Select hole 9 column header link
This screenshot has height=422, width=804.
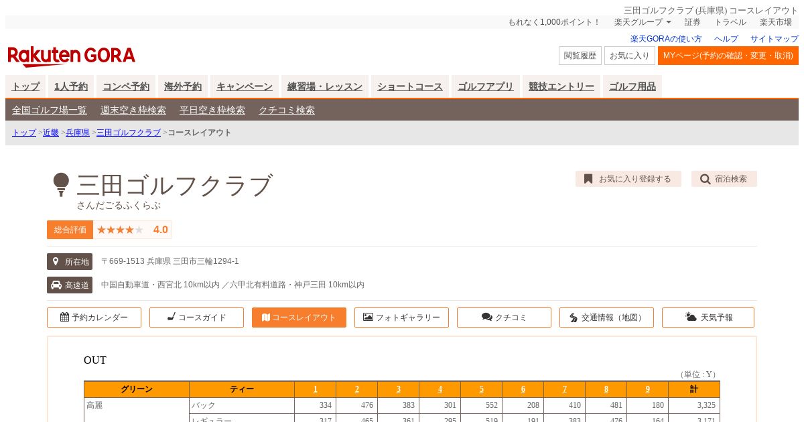pyautogui.click(x=648, y=389)
